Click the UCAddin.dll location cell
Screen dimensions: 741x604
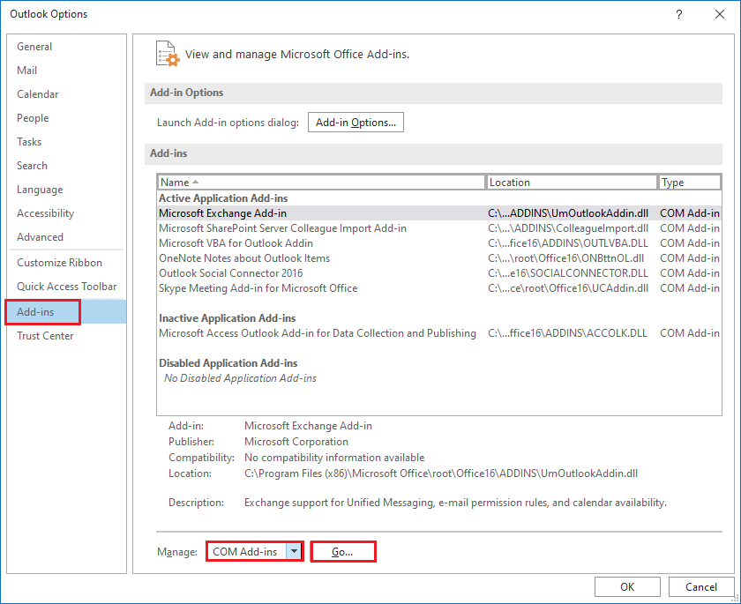568,288
